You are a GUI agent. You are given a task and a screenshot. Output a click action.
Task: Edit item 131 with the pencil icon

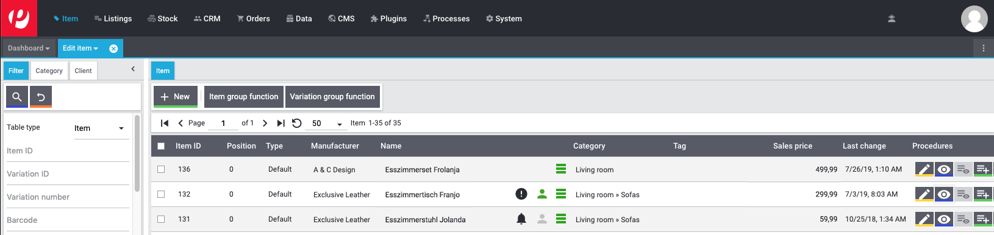pyautogui.click(x=924, y=219)
